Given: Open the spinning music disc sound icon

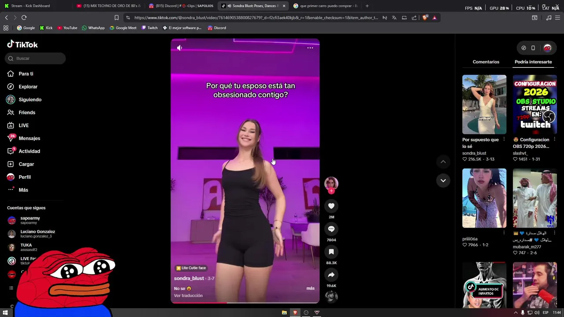Looking at the screenshot, I should click(331, 296).
